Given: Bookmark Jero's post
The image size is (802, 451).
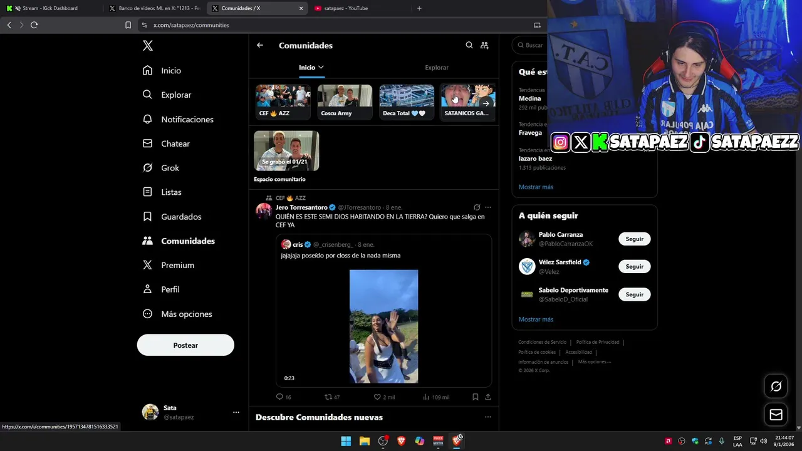Looking at the screenshot, I should [476, 397].
